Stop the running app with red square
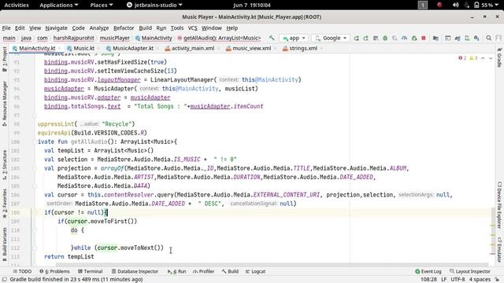This screenshot has width=504, height=283. click(x=424, y=39)
